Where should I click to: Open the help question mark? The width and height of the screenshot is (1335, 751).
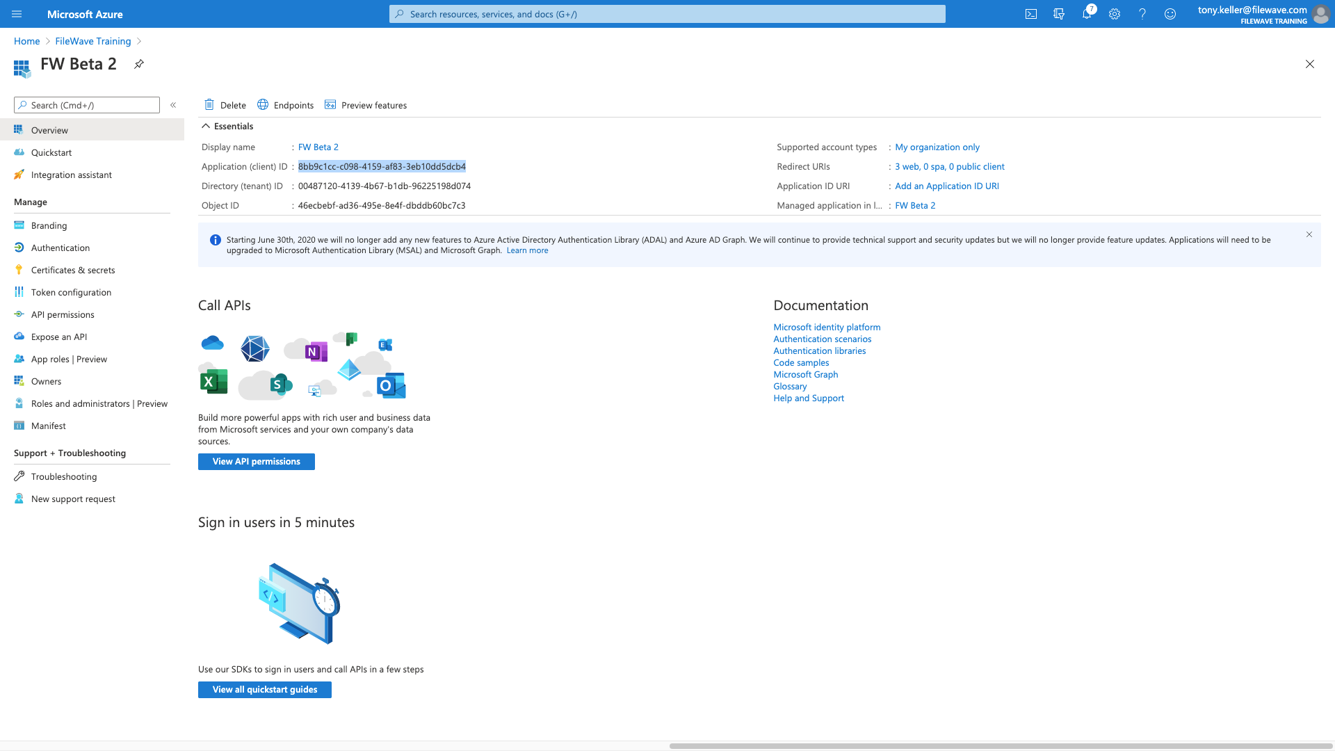1142,14
